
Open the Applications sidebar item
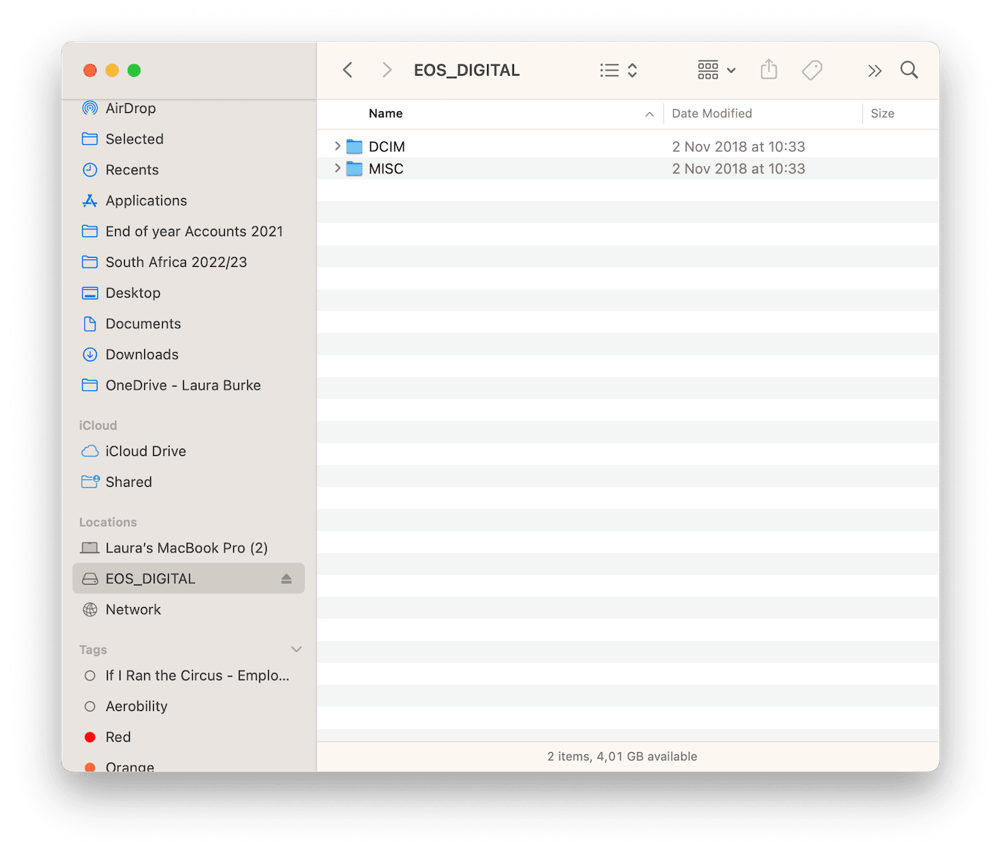point(146,200)
